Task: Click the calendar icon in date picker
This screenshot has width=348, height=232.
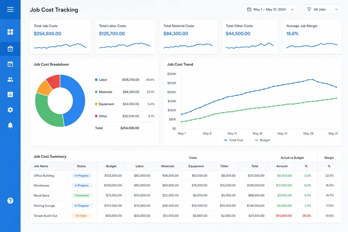Action: coord(249,9)
